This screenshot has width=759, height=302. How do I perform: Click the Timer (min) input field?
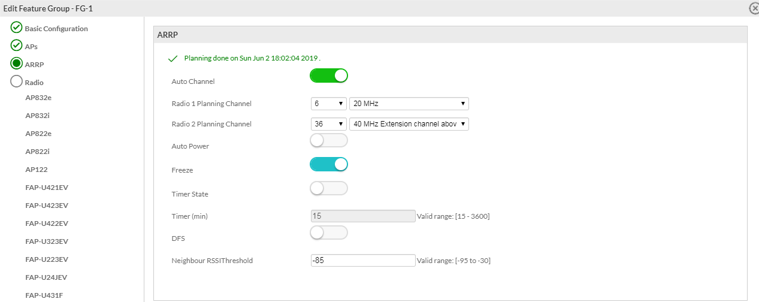pos(362,216)
